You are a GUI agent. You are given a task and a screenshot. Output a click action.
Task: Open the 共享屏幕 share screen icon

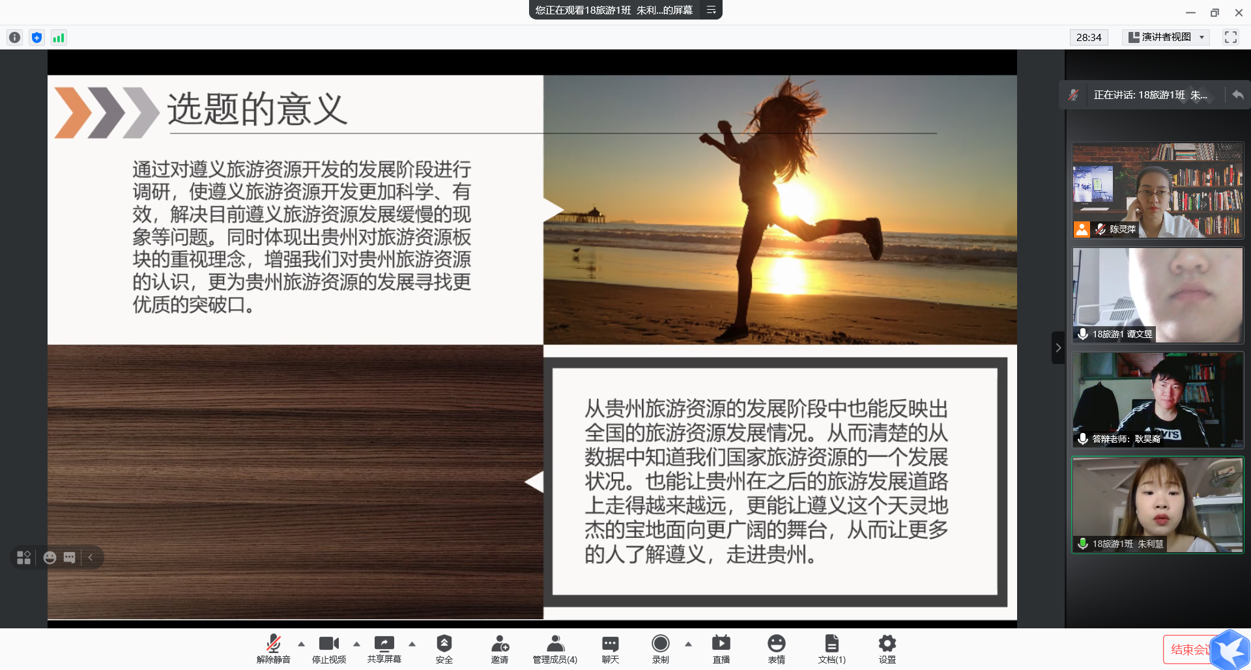(x=384, y=644)
